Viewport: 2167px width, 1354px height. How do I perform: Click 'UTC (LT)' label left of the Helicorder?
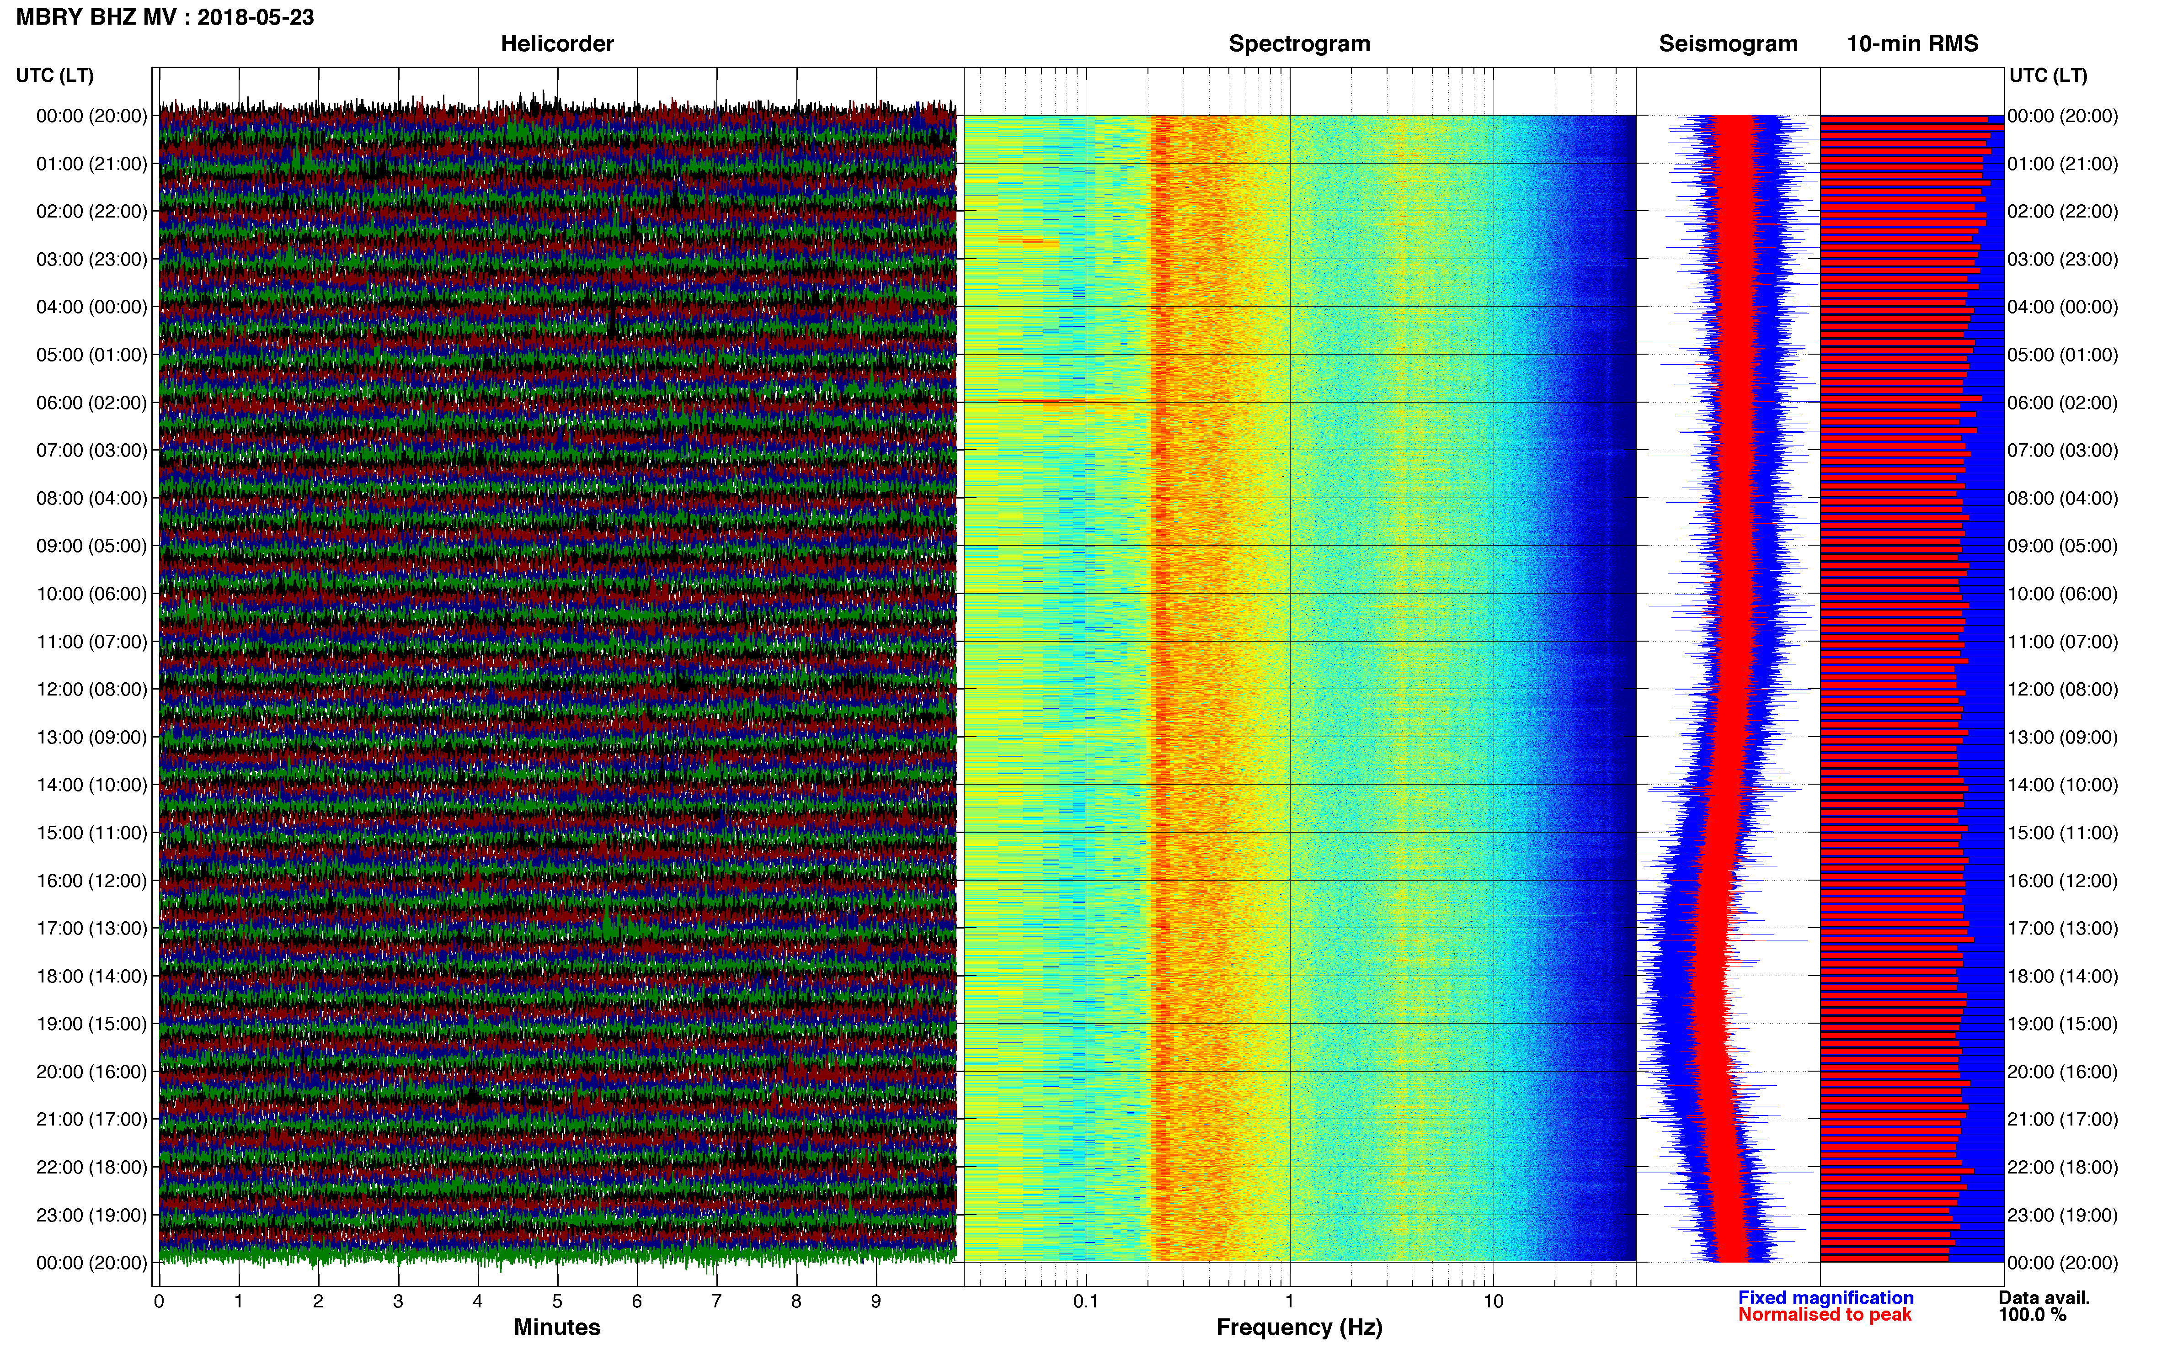[55, 75]
